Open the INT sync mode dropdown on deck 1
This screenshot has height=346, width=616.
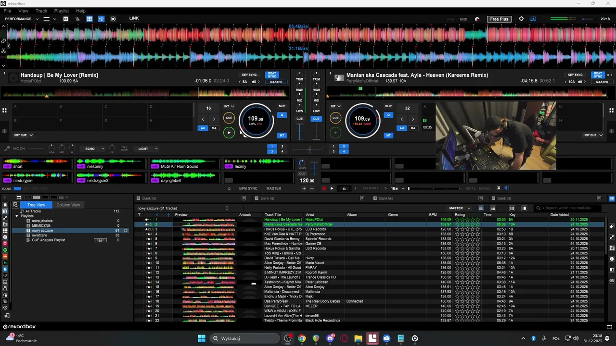pyautogui.click(x=229, y=106)
